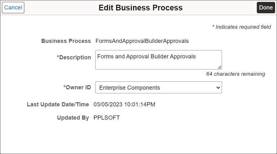Open the Owner ID dropdown
The image size is (277, 154).
click(x=158, y=88)
